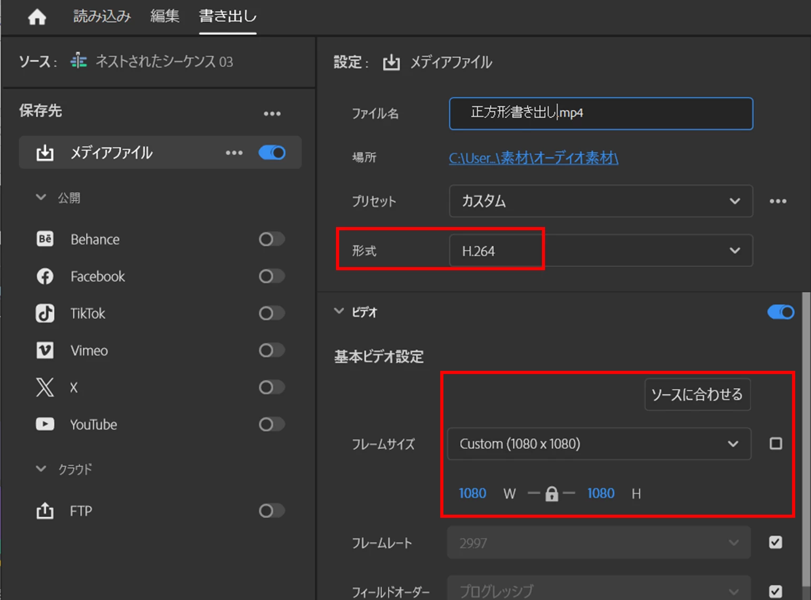Click the frame width value 1080
Image resolution: width=811 pixels, height=600 pixels.
pos(472,494)
